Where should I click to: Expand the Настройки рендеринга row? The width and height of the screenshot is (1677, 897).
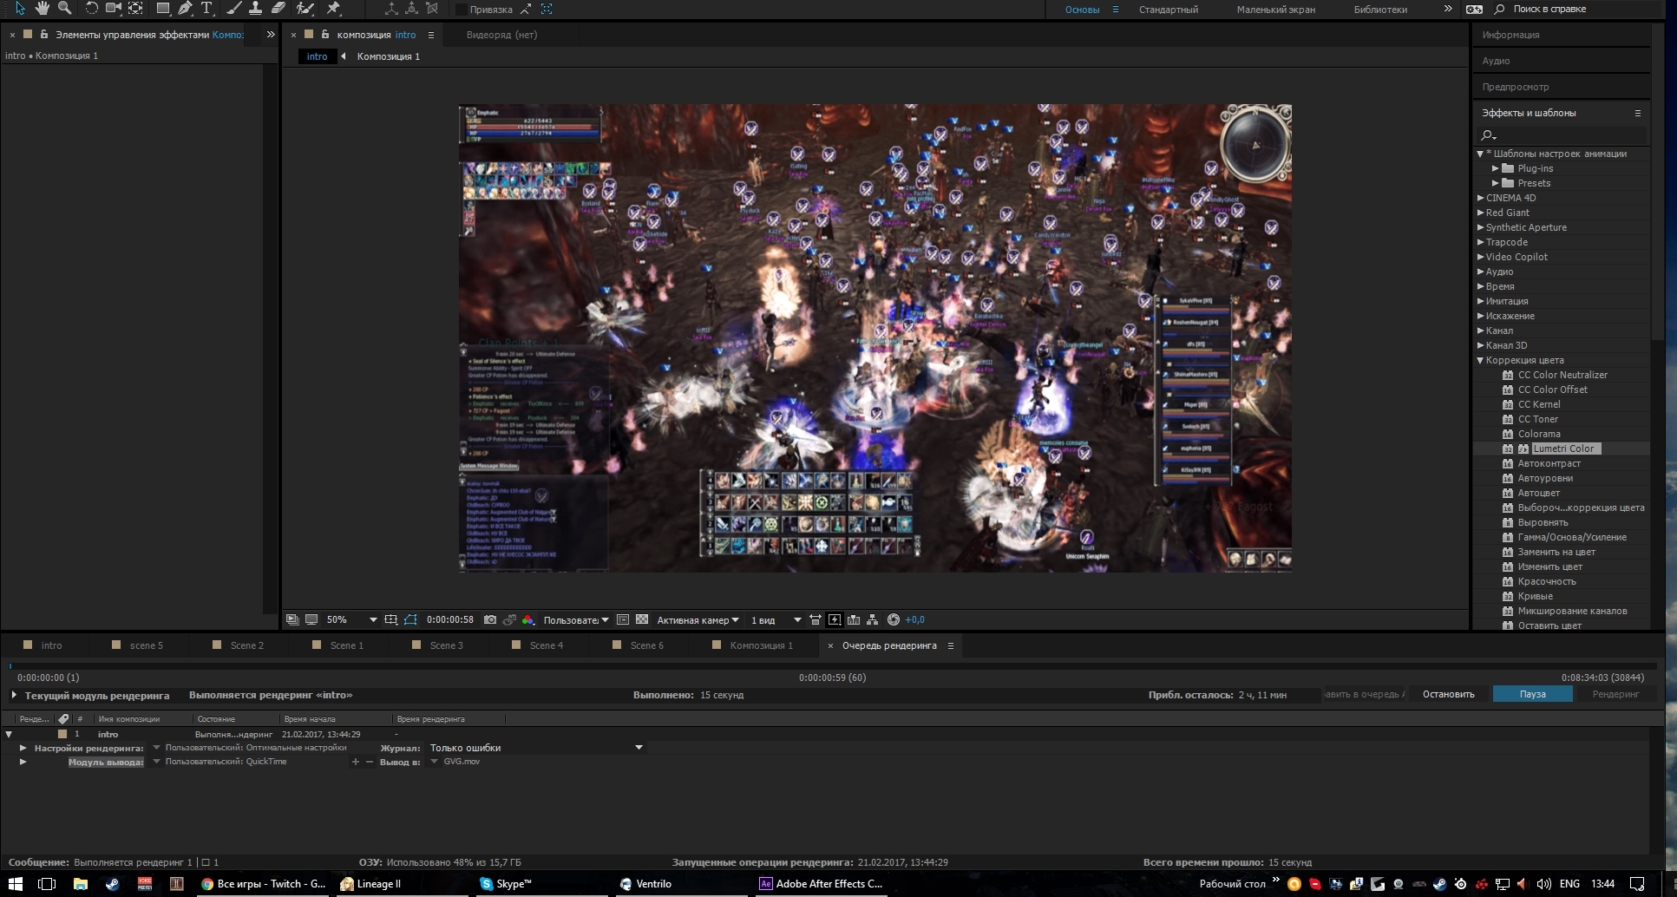(23, 748)
